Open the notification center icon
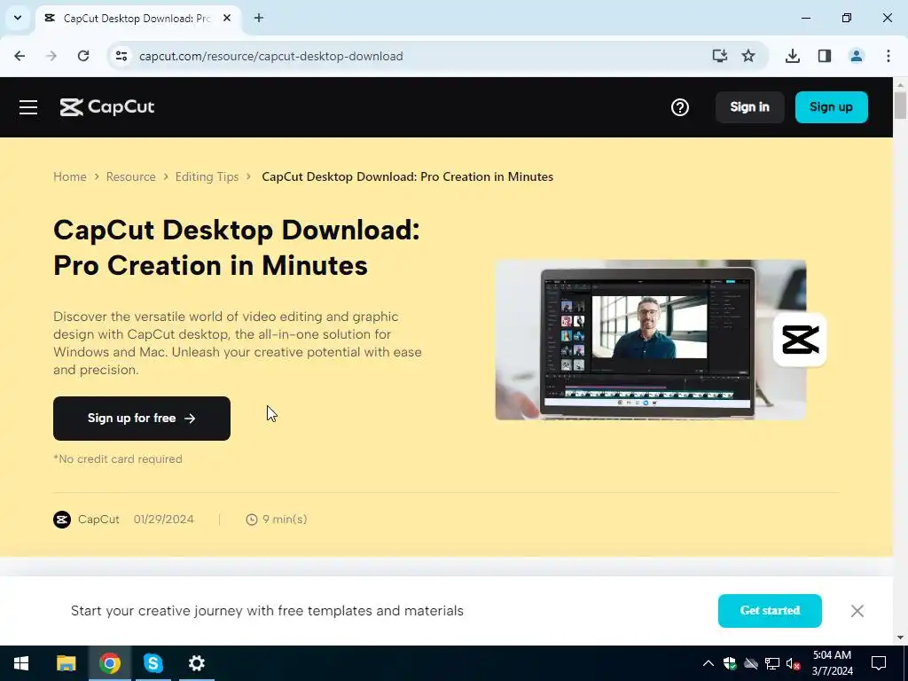Image resolution: width=908 pixels, height=681 pixels. 879,663
